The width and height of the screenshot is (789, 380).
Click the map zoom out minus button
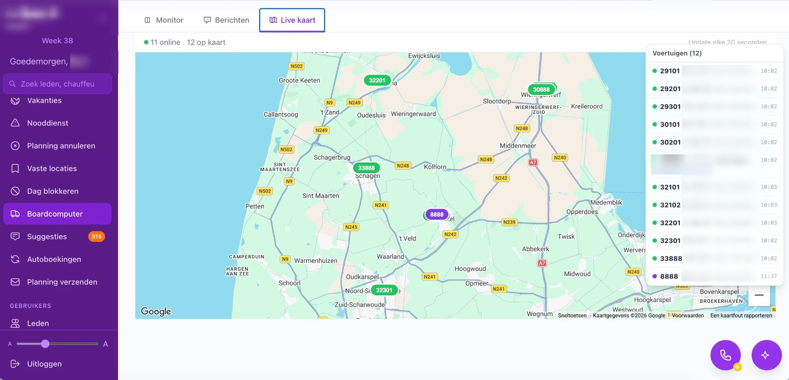pyautogui.click(x=759, y=296)
